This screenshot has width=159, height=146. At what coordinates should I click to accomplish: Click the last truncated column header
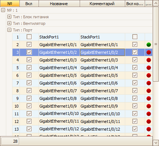[x=149, y=3]
